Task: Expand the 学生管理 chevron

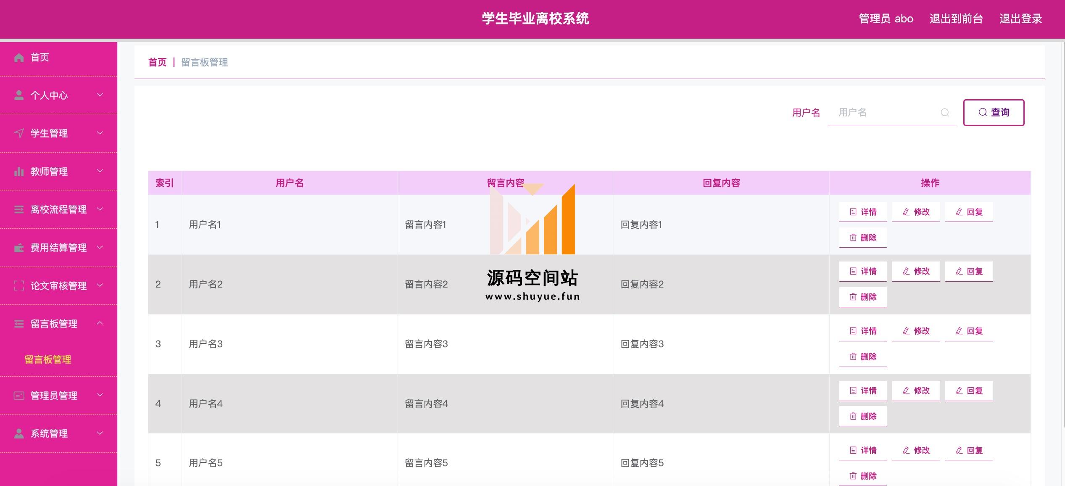Action: point(100,133)
